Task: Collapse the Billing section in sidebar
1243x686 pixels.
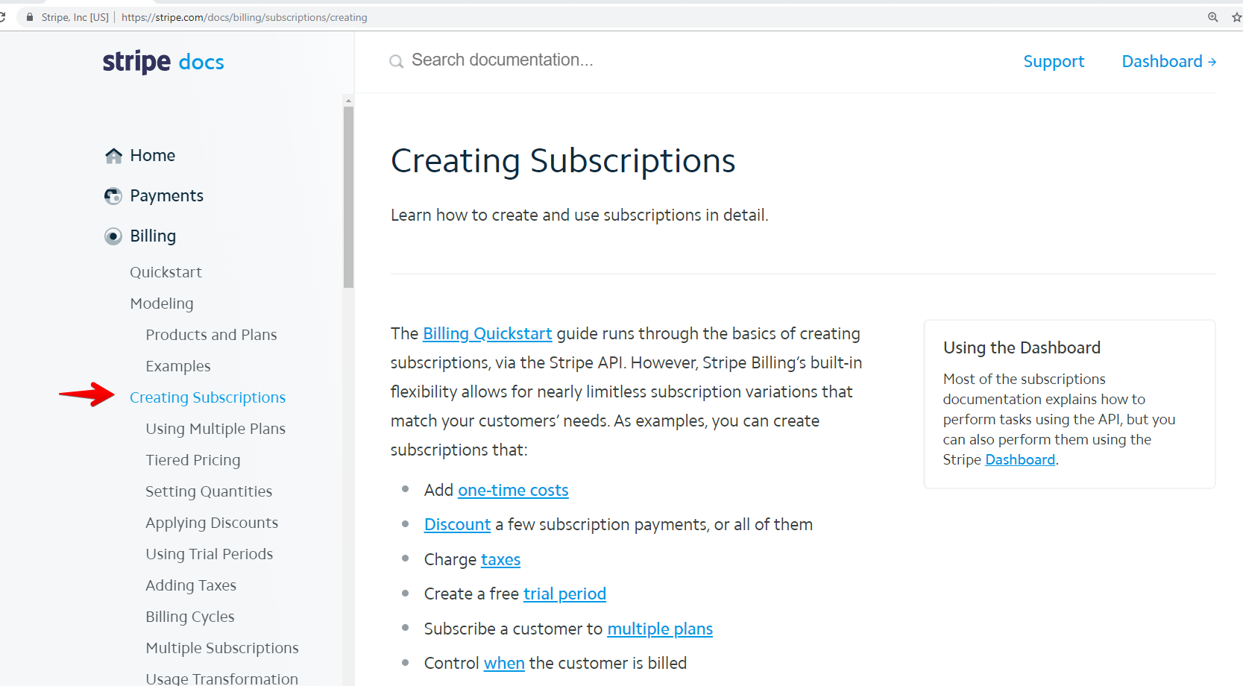Action: pos(153,236)
